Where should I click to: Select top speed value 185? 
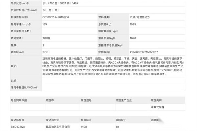(45, 24)
